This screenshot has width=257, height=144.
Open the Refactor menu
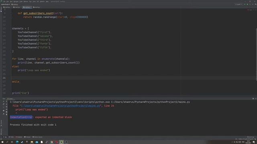click(x=26, y=2)
